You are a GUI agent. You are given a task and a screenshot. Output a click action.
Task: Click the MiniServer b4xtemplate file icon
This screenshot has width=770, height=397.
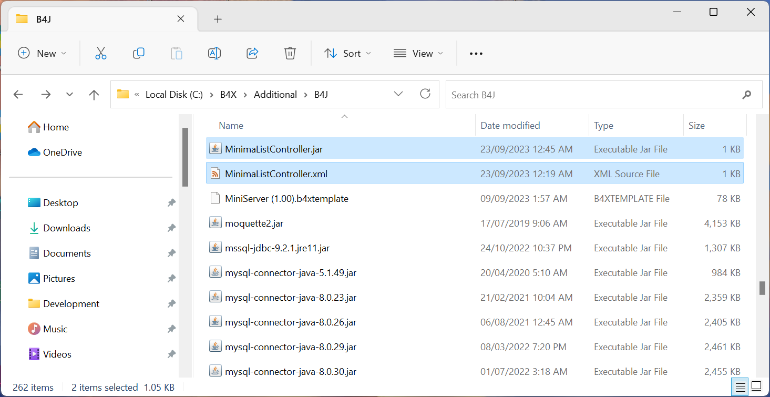click(215, 199)
